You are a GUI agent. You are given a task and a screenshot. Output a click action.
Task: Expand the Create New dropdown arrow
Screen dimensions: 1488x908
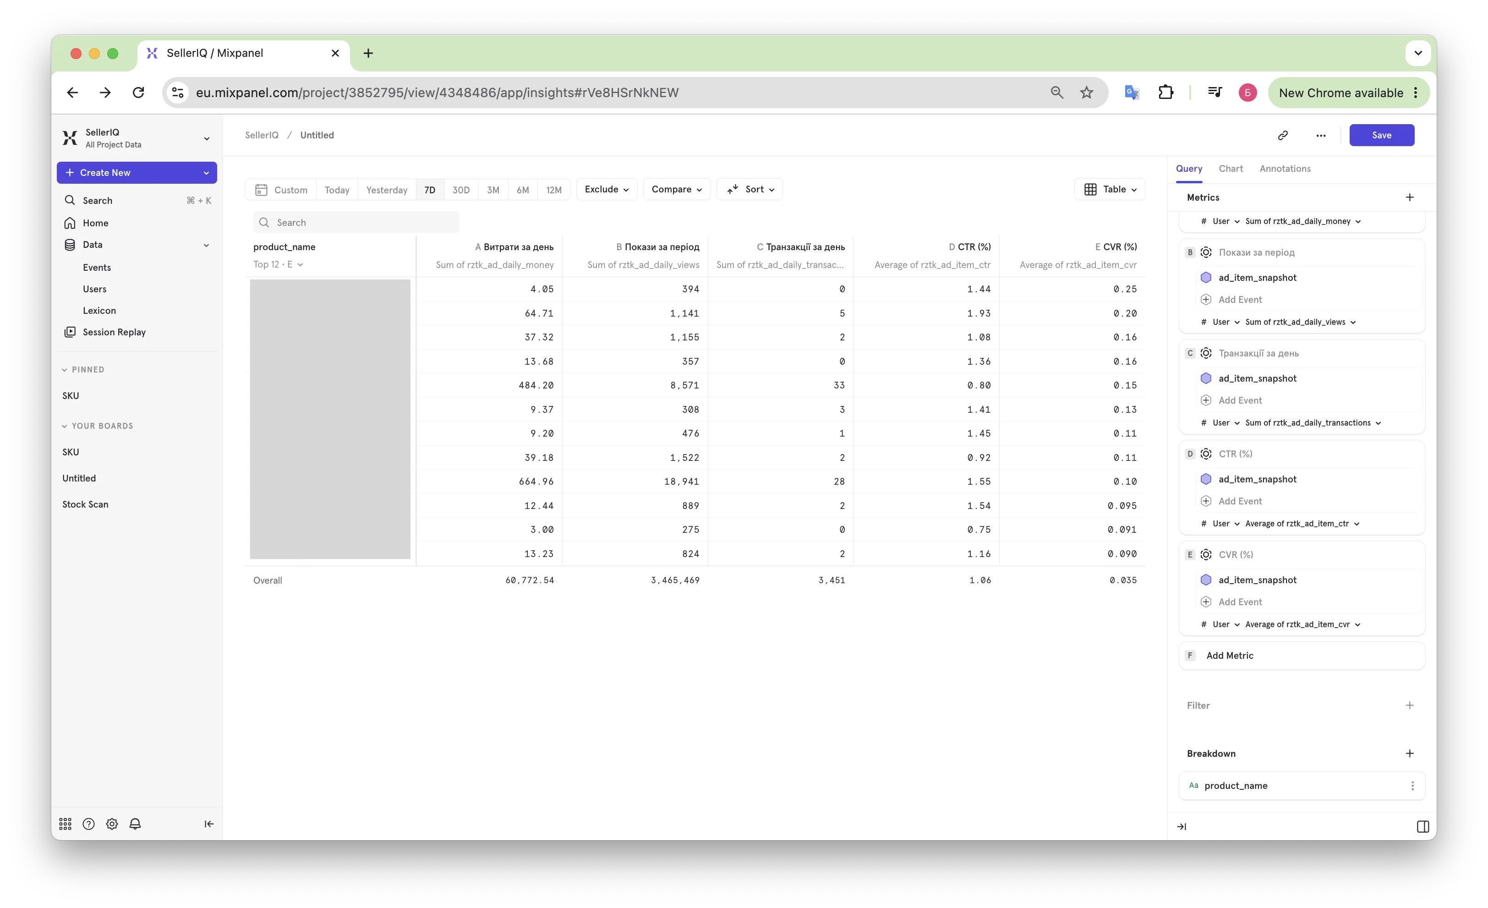pyautogui.click(x=206, y=173)
